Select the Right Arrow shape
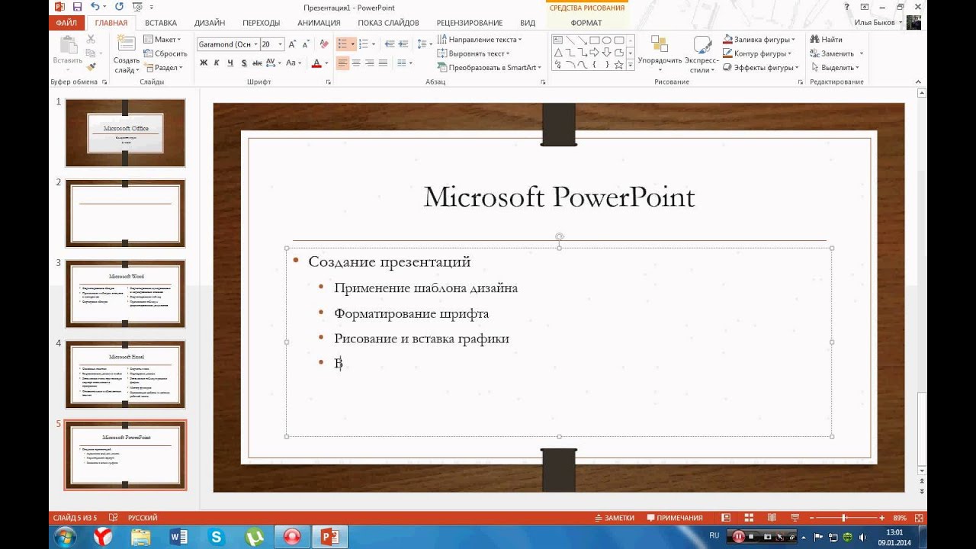 595,53
